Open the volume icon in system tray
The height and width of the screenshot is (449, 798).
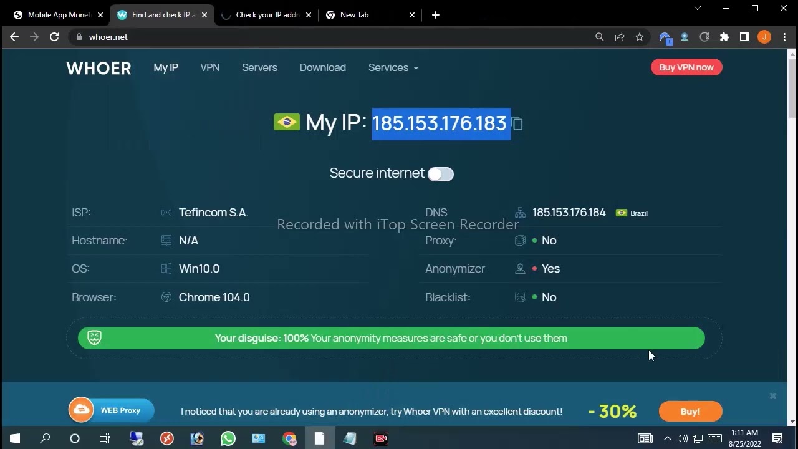point(683,438)
